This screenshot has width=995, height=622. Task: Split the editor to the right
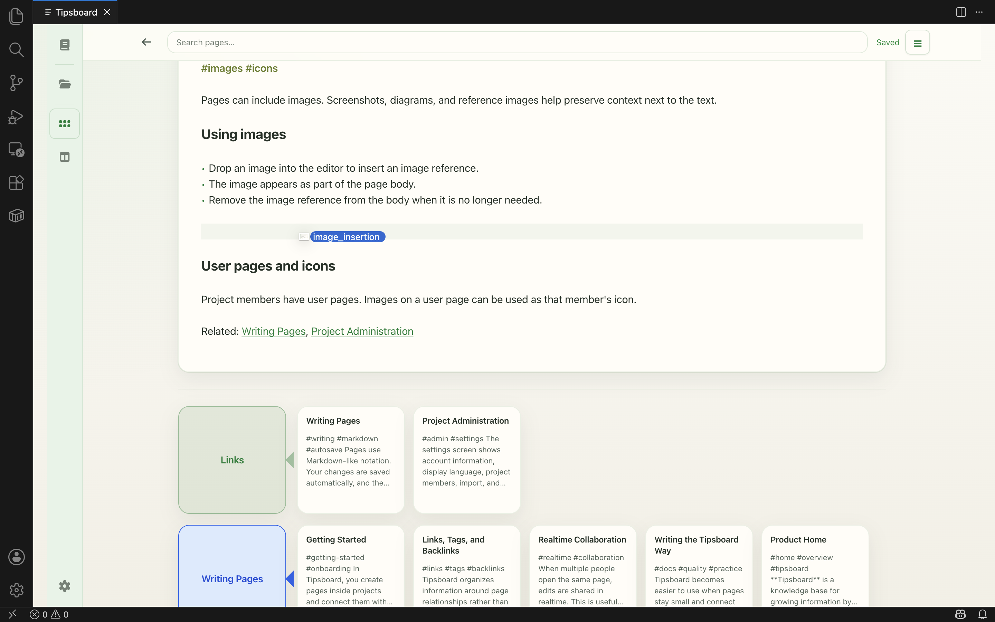click(x=961, y=12)
